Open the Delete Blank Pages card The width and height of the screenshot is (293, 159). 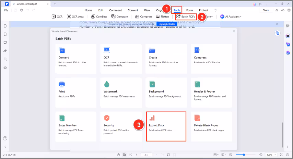(211, 127)
